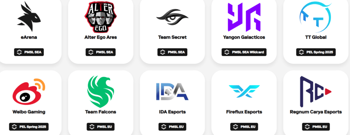
Task: Click PEL Spring 2025 badge under Weibo Gaming
Action: point(29,127)
